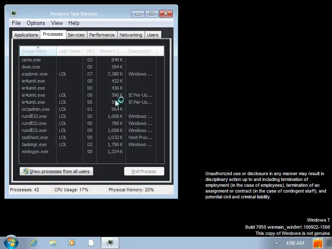Sort by CPU column header

coord(90,51)
